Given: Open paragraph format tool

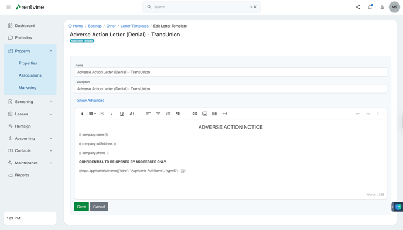Looking at the screenshot, I should pos(178,114).
